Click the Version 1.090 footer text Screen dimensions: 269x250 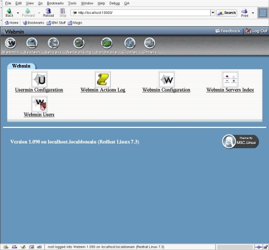coord(75,142)
